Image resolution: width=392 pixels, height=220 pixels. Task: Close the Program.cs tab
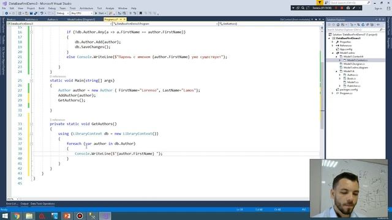coord(124,19)
